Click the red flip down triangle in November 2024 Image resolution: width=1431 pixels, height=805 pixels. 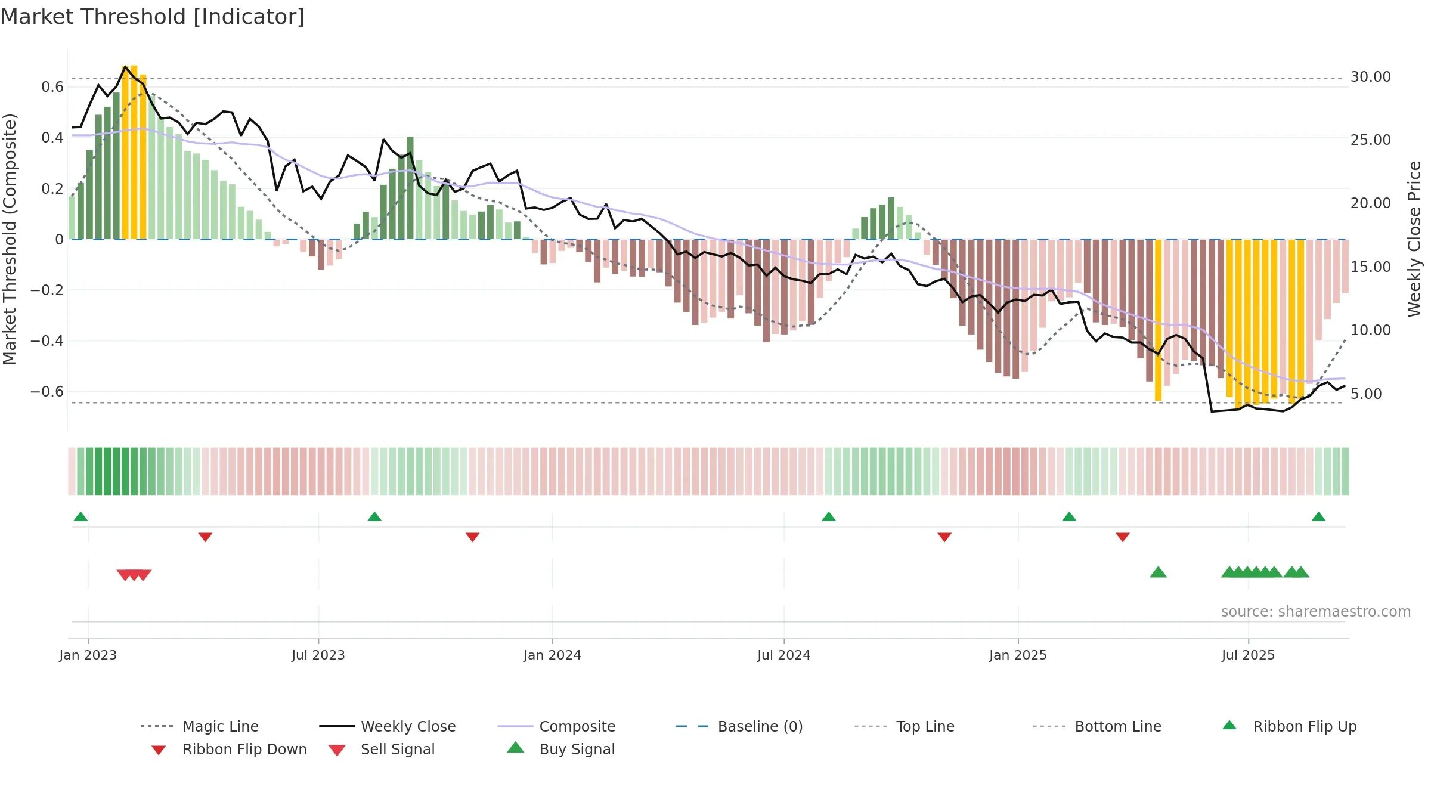[x=944, y=537]
